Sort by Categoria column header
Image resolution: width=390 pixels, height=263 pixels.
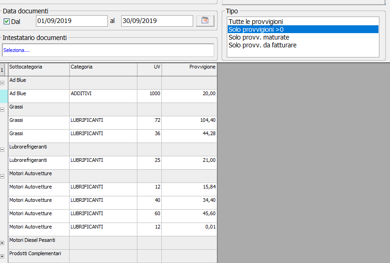pyautogui.click(x=103, y=69)
